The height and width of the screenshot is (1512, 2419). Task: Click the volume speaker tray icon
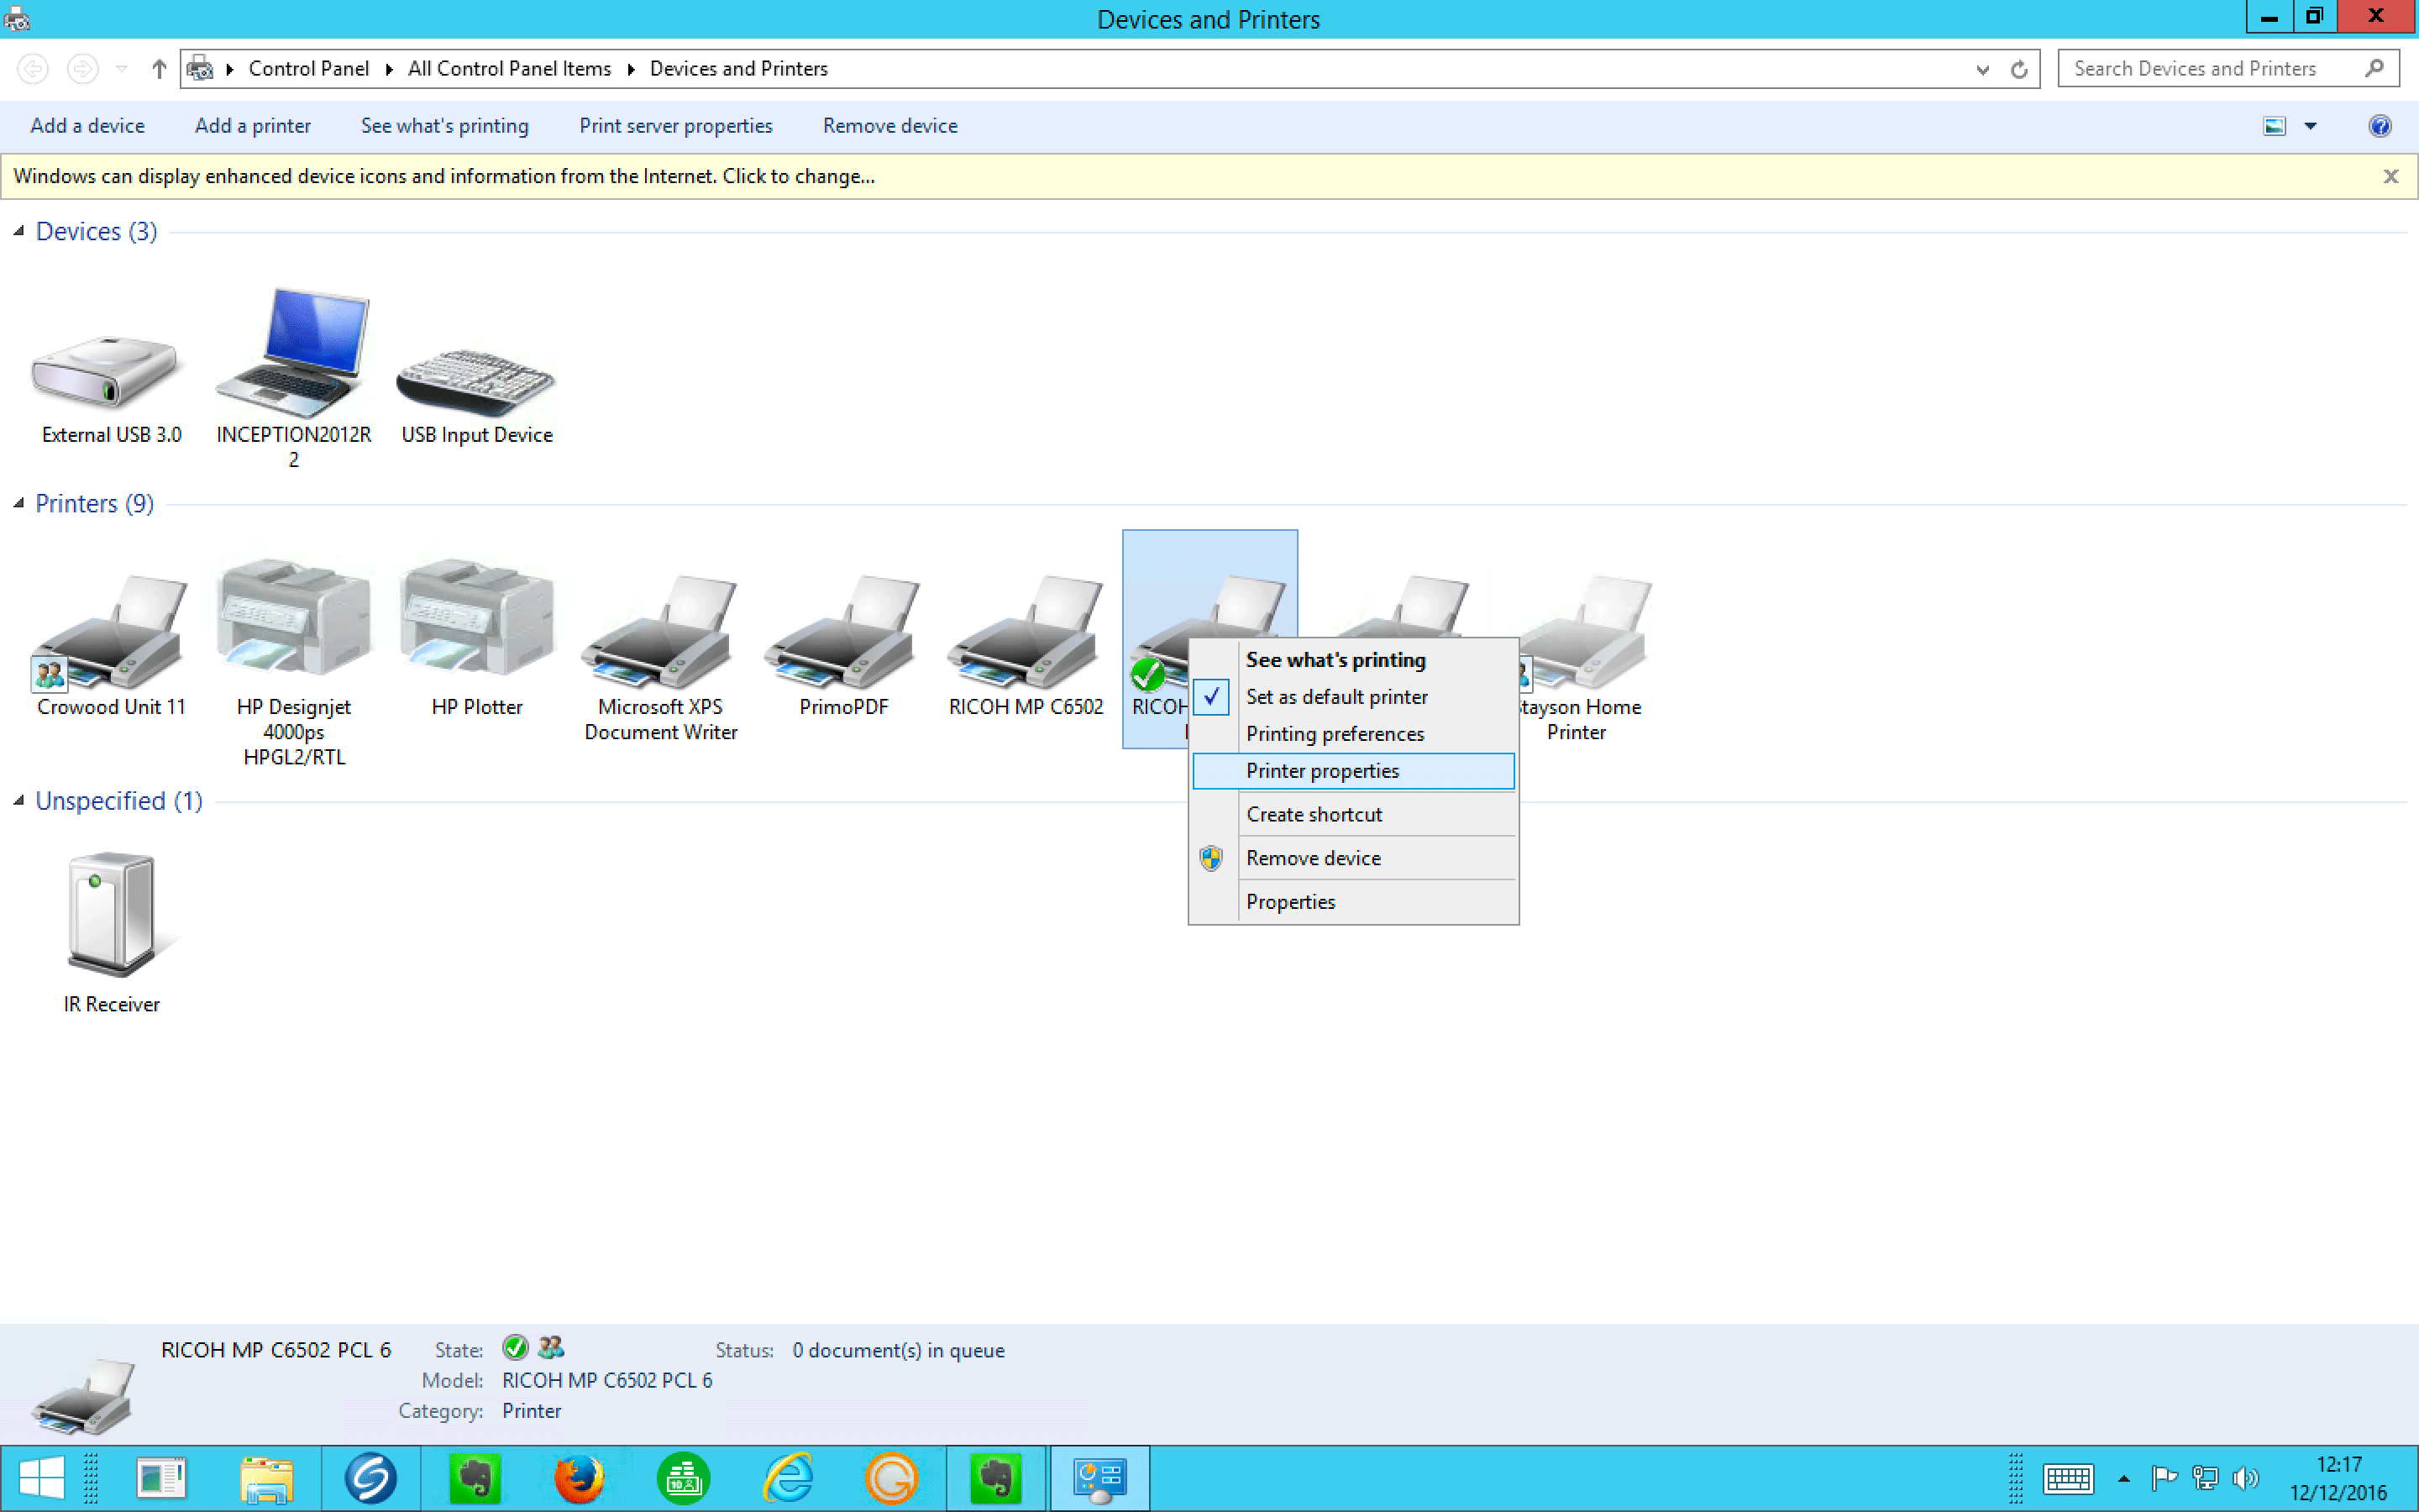click(2245, 1478)
